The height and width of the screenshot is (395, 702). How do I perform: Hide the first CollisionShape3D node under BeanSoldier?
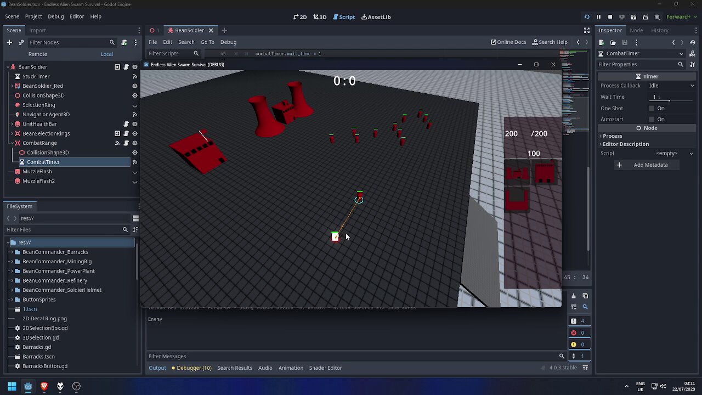click(x=134, y=95)
